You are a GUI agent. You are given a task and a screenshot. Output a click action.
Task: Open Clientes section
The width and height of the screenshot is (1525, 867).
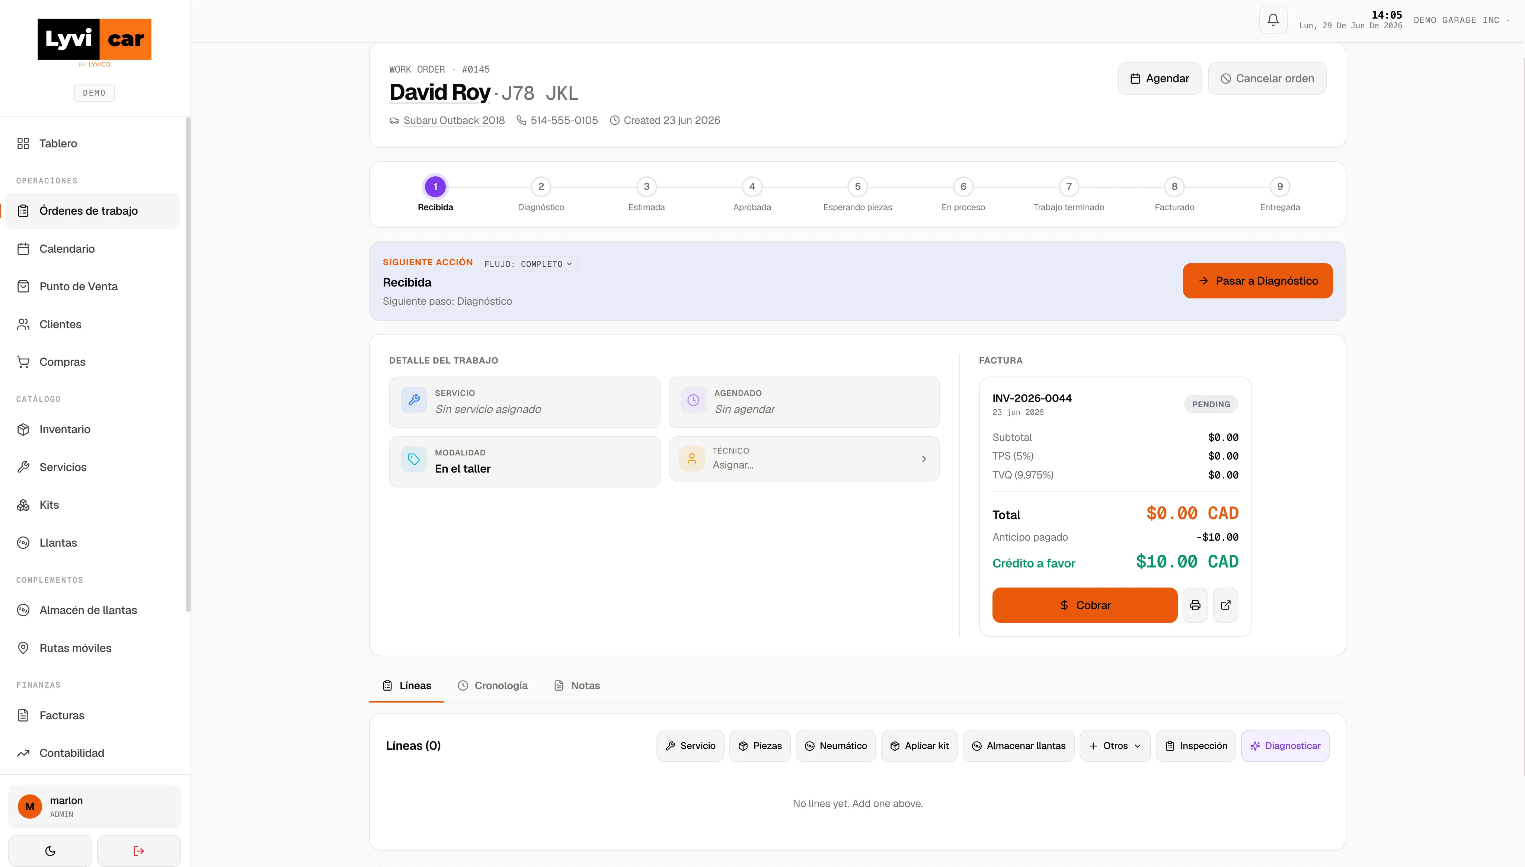pos(92,324)
